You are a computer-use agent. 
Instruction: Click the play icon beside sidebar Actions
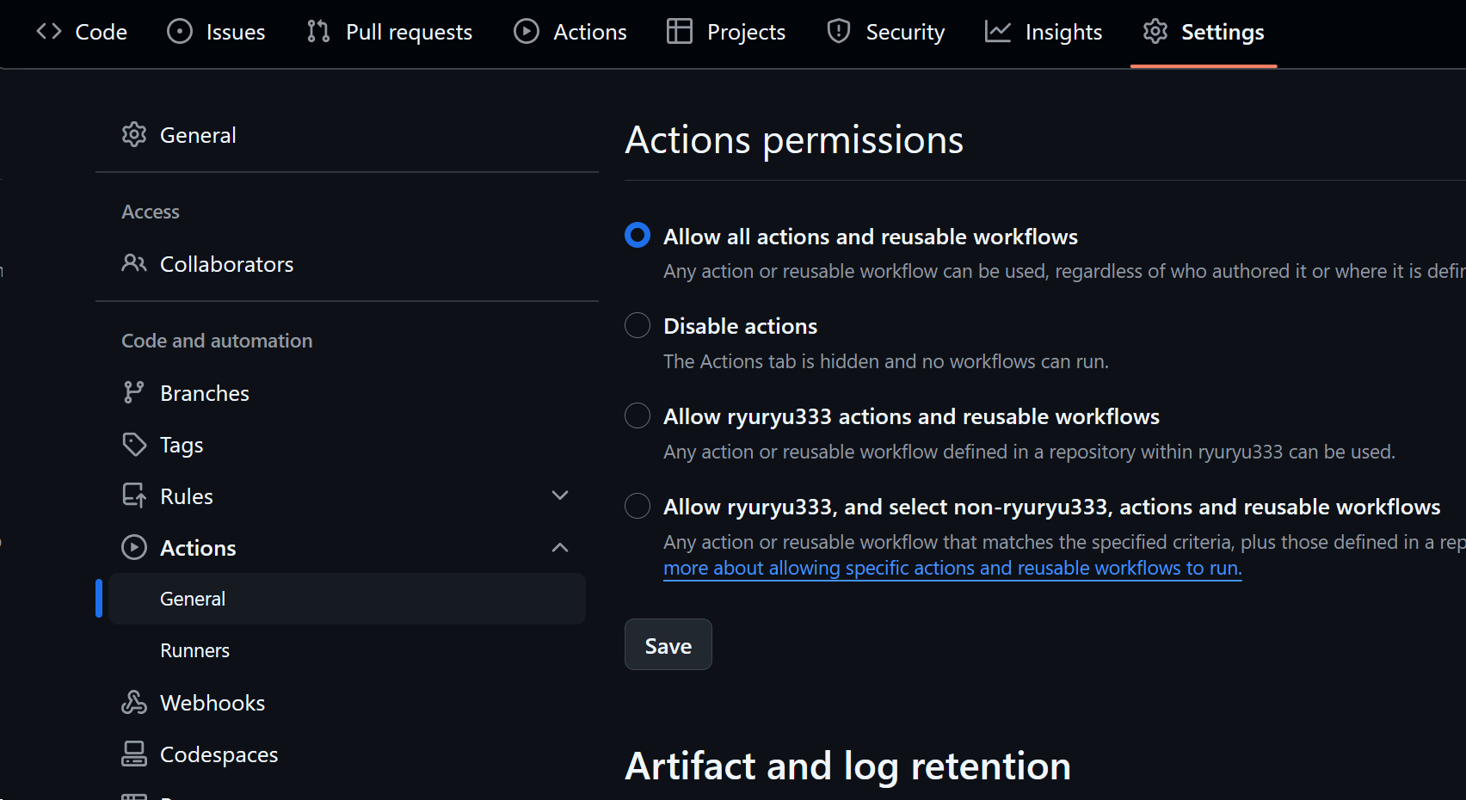[134, 547]
